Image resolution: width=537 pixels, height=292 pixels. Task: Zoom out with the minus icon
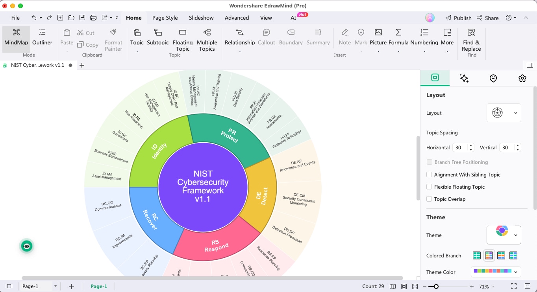[x=425, y=286]
